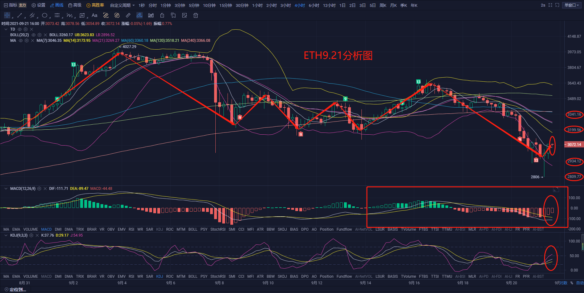Viewport: 584px width, 293px height.
Task: Collapse the TD main indicator chevron
Action: click(6, 29)
